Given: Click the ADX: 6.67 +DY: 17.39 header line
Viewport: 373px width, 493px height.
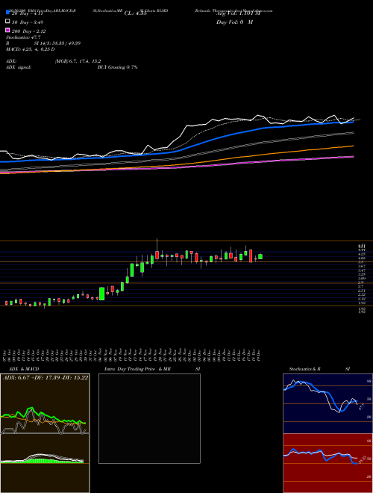Looking at the screenshot, I should pyautogui.click(x=46, y=377).
